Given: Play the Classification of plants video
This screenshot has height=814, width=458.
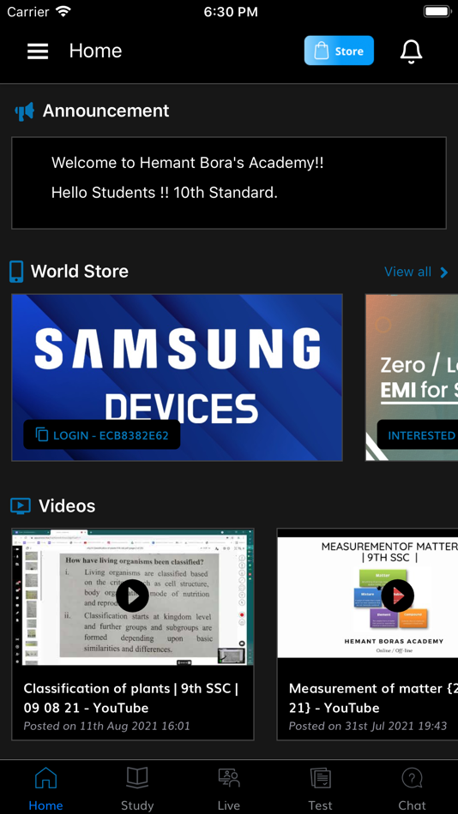Looking at the screenshot, I should 133,596.
